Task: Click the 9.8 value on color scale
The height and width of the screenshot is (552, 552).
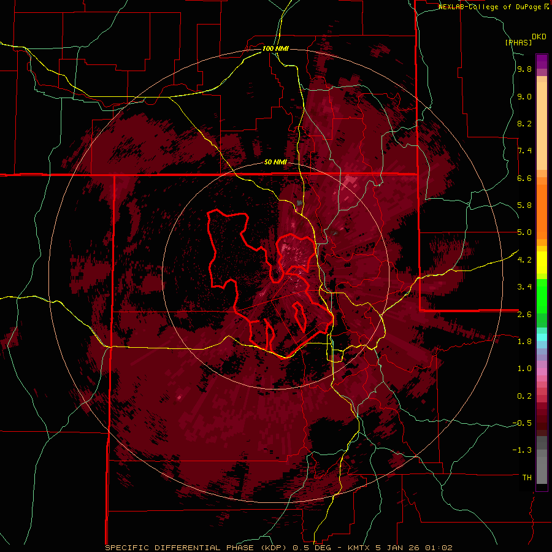Action: pyautogui.click(x=524, y=69)
